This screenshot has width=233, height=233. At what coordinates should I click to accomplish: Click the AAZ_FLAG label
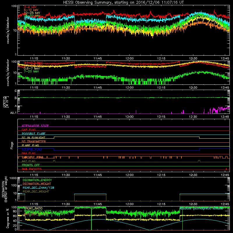click(x=29, y=161)
